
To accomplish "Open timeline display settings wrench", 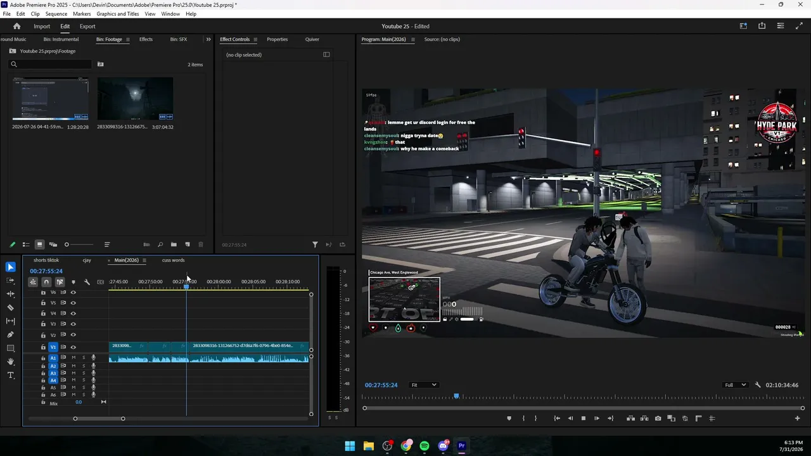I will 87,282.
